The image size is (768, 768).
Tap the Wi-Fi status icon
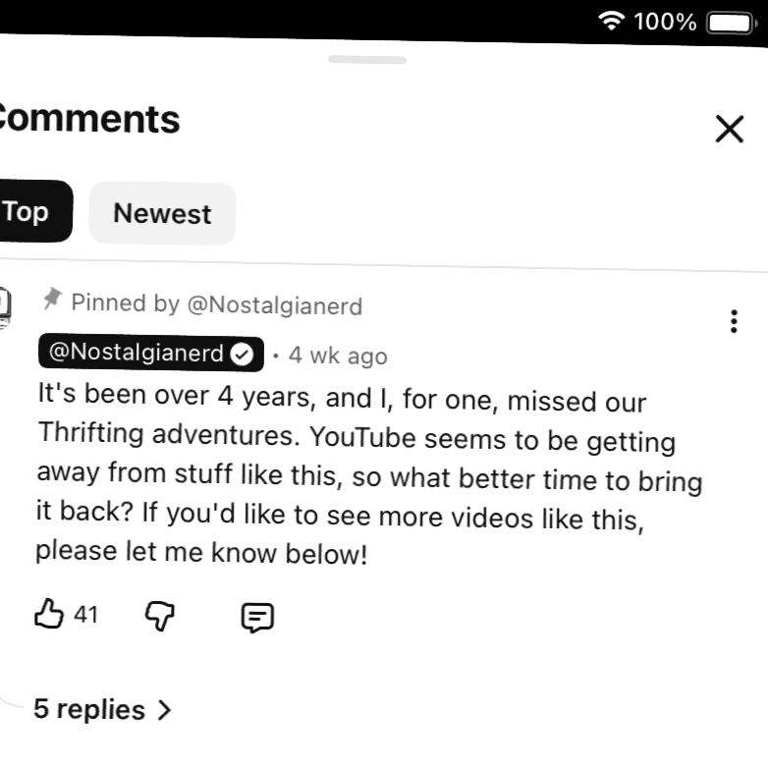[613, 22]
